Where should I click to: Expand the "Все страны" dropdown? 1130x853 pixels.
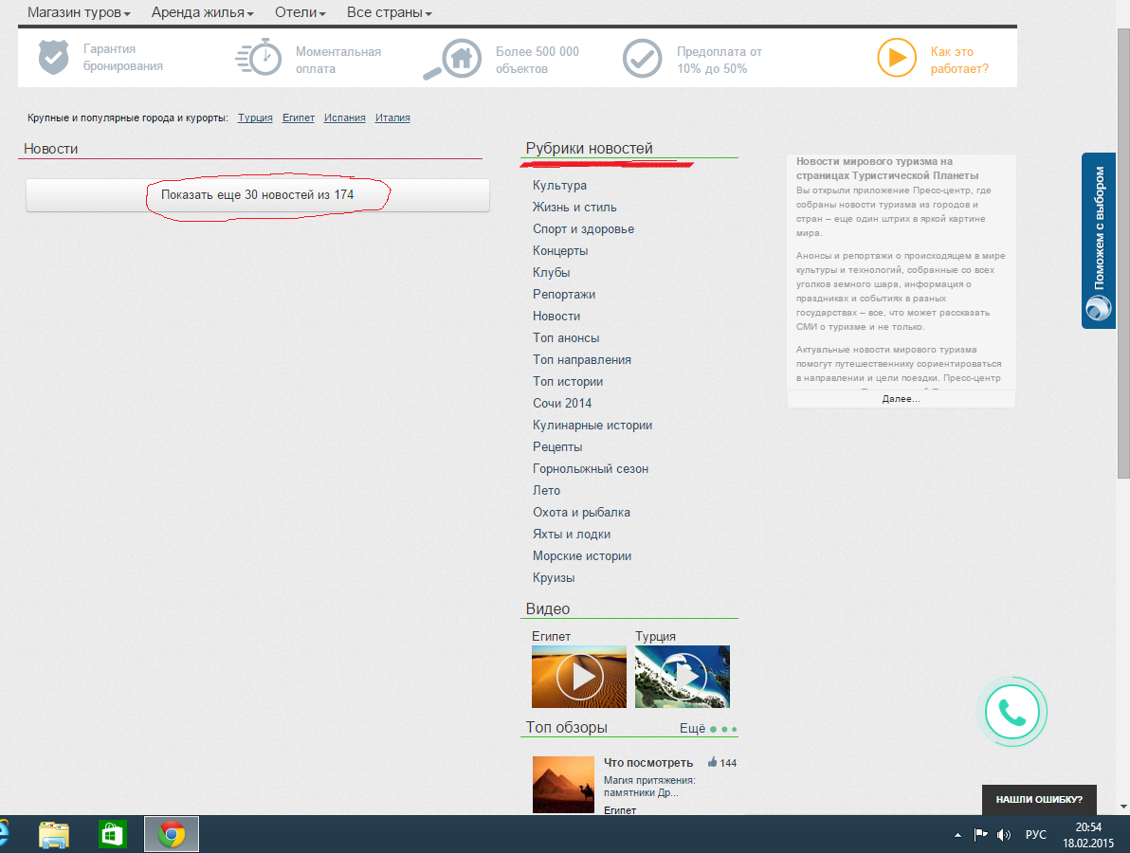pyautogui.click(x=389, y=13)
